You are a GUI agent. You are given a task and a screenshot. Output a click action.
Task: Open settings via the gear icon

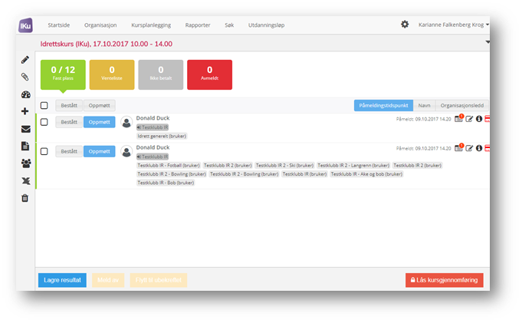tap(405, 25)
